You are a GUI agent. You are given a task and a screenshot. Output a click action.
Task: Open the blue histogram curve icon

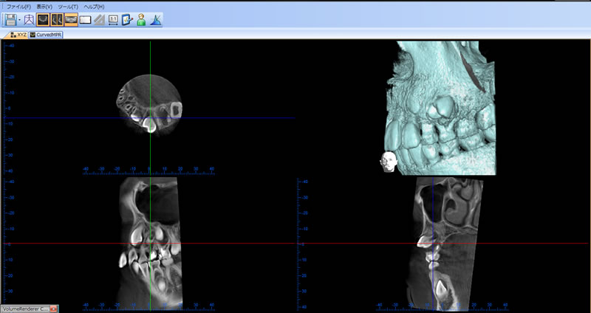155,20
